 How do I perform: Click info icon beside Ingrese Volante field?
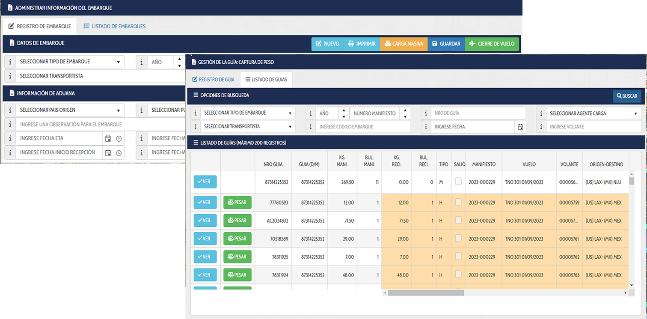point(541,127)
